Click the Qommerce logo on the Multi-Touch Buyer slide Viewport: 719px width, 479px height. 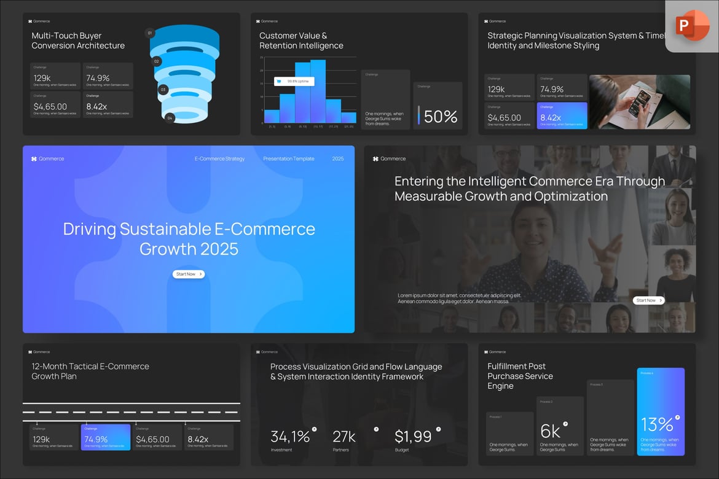[x=39, y=21]
